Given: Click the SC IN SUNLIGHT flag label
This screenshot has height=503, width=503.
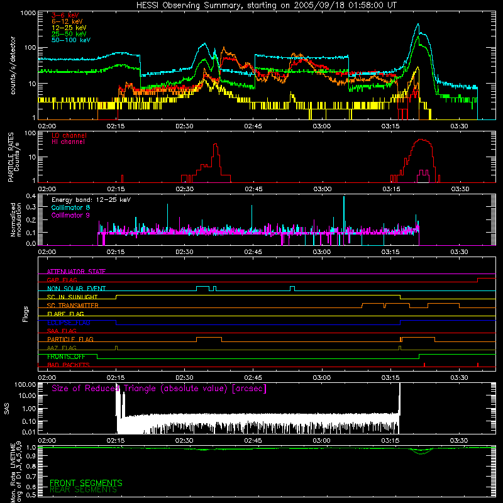Looking at the screenshot, I should (x=72, y=297).
